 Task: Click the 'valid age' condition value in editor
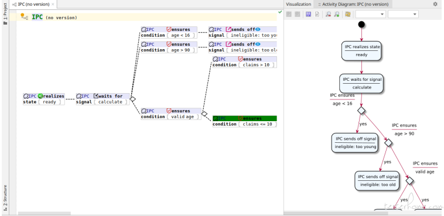click(182, 116)
